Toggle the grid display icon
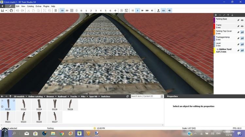This screenshot has width=245, height=137. click(72, 11)
